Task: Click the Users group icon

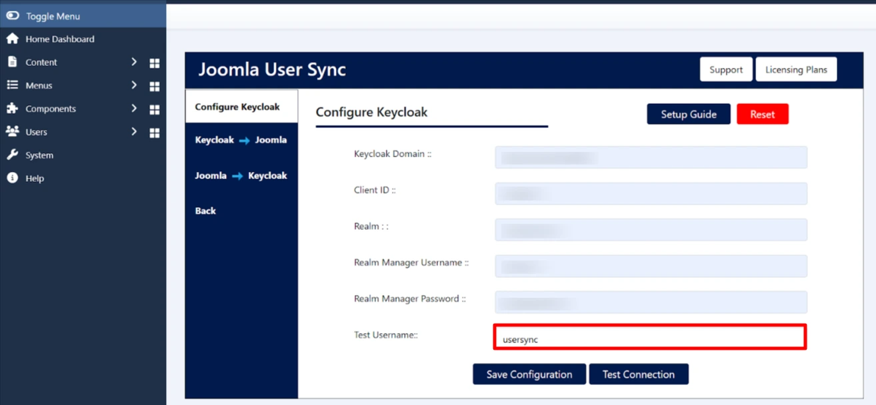Action: pos(12,132)
